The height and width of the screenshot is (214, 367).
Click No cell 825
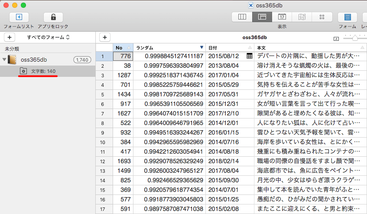[x=123, y=181]
